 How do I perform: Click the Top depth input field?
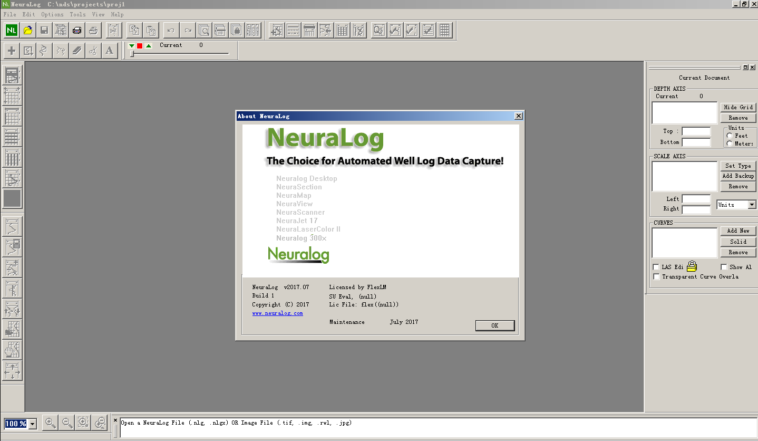pos(696,131)
